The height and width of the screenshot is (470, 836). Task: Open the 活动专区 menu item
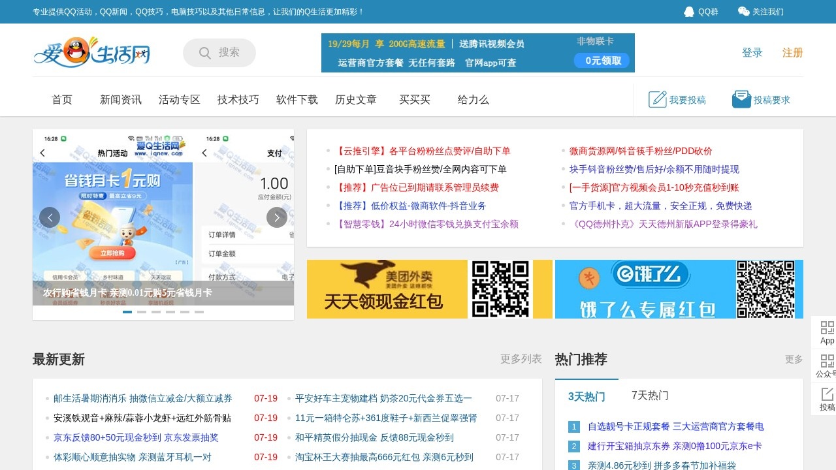coord(180,100)
